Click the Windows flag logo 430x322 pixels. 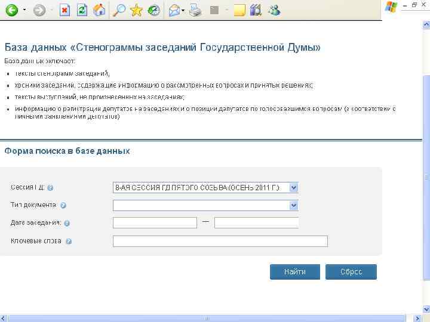click(x=391, y=7)
